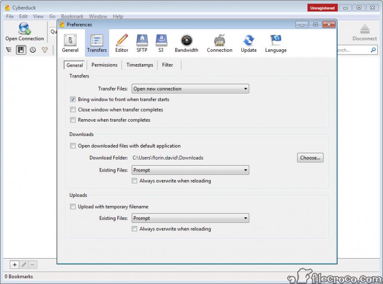
Task: Close the Preferences window
Action: tap(329, 24)
